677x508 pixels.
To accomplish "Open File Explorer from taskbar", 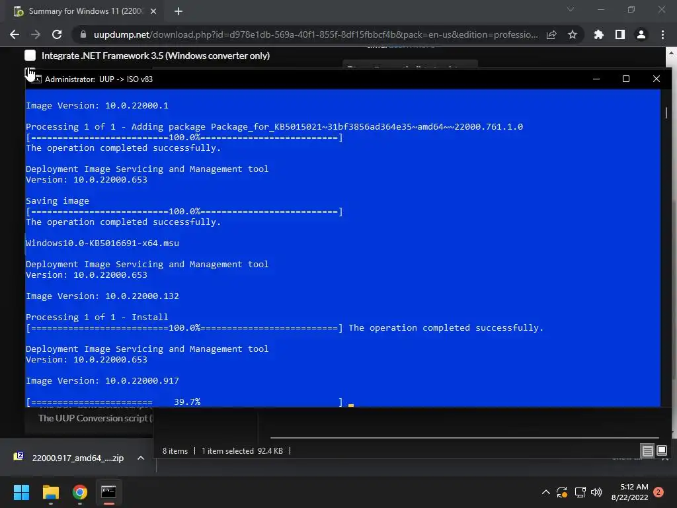I will point(50,492).
